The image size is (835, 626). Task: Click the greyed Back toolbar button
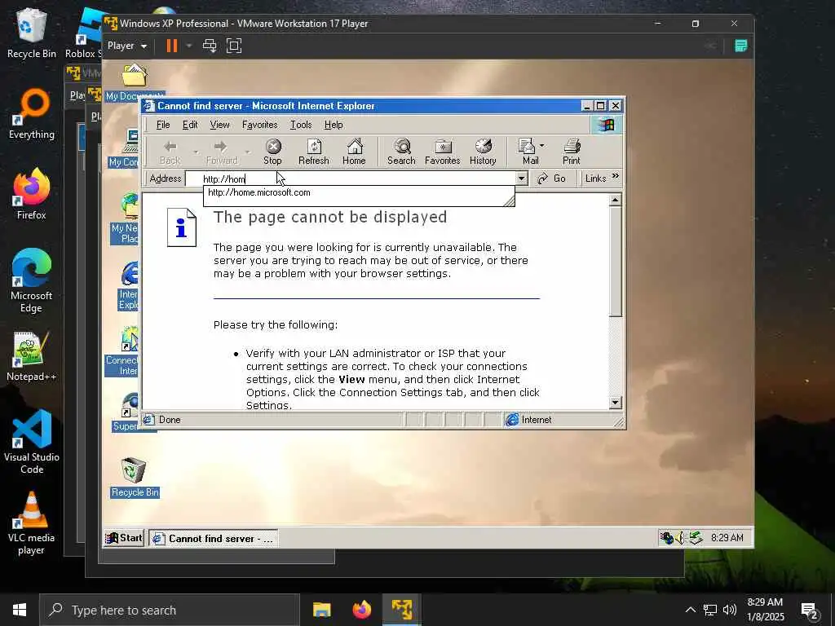coord(170,152)
